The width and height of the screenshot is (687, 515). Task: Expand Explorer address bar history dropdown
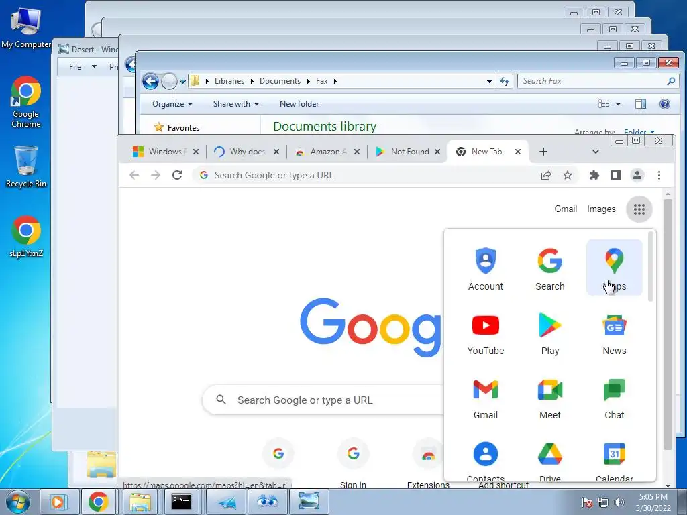tap(489, 81)
